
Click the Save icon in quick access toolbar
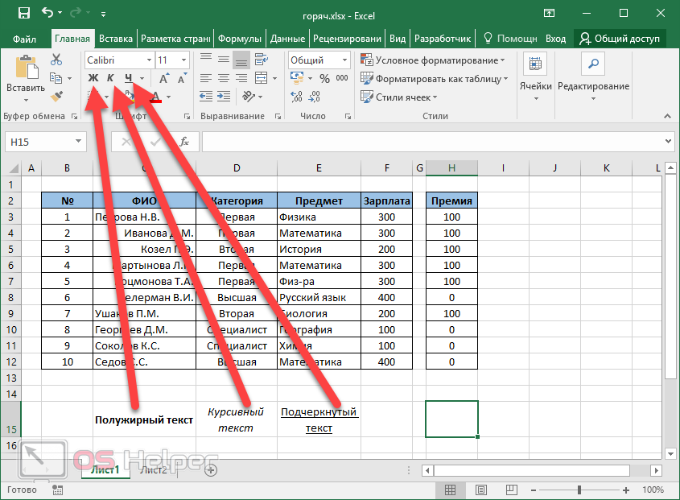23,14
